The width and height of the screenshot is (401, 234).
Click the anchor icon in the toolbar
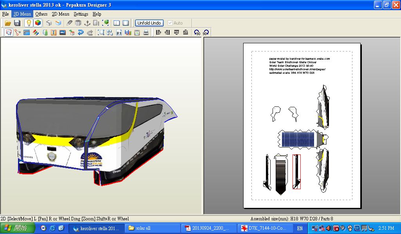[x=87, y=23]
